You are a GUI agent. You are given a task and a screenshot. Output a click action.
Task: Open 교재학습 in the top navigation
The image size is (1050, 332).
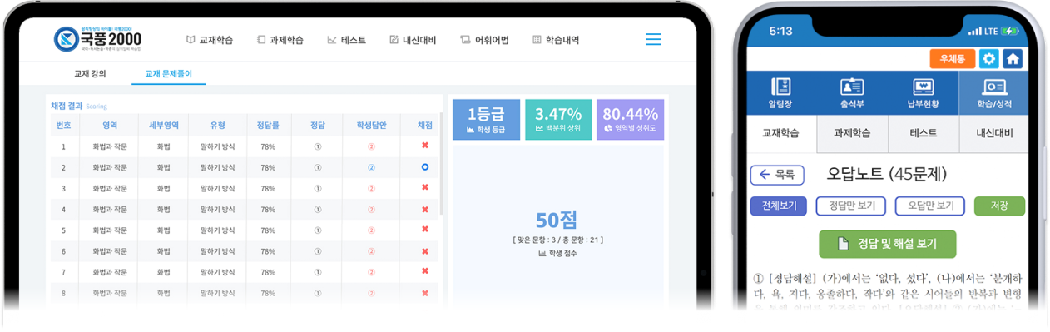point(210,39)
